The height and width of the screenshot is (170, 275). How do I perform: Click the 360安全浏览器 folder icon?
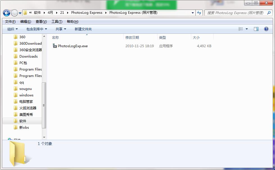(x=16, y=50)
